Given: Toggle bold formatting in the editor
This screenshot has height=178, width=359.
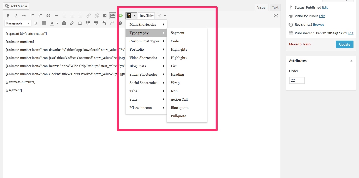Looking at the screenshot, I should (x=8, y=16).
